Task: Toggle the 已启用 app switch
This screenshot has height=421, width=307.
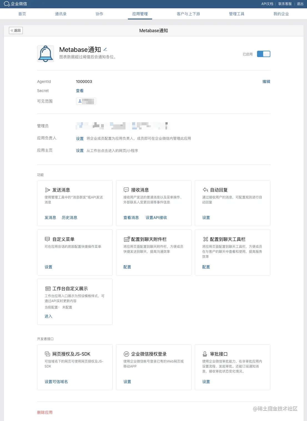Action: 263,54
